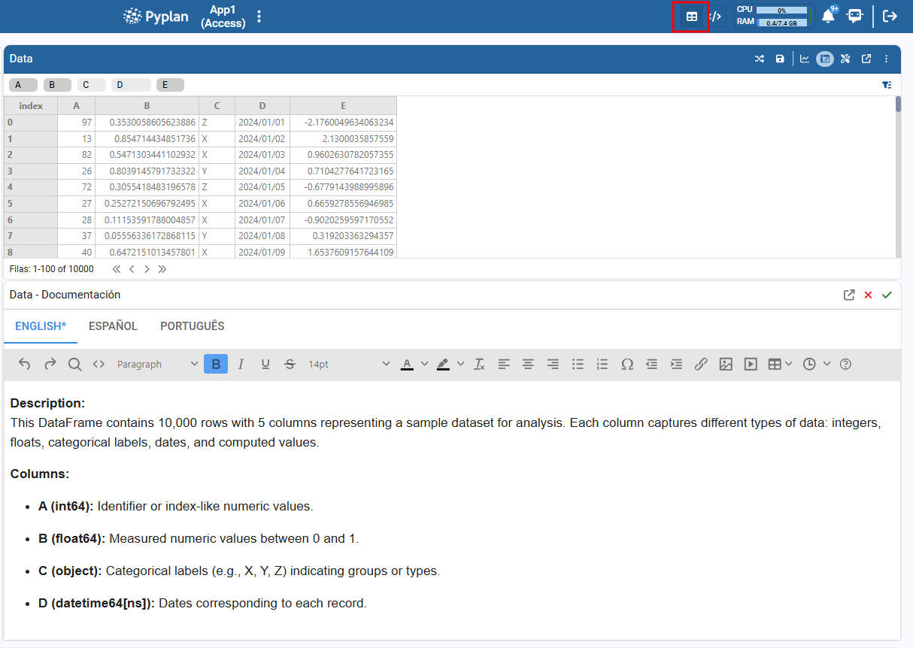
Task: Click the logout icon in header
Action: (890, 16)
